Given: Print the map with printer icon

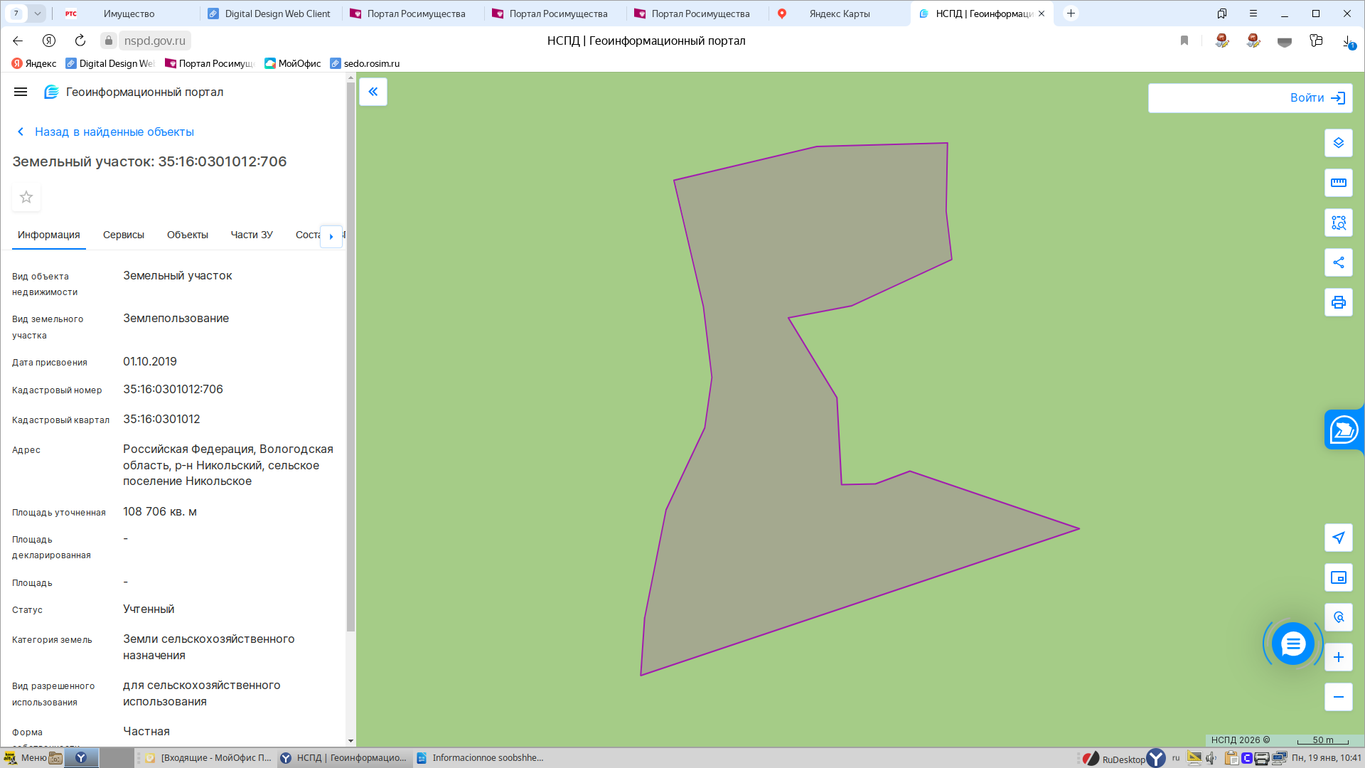Looking at the screenshot, I should (1338, 302).
